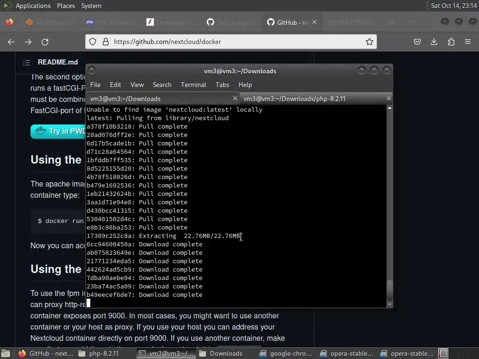The image size is (479, 359).
Task: Open a new Firefox tab
Action: point(392,22)
